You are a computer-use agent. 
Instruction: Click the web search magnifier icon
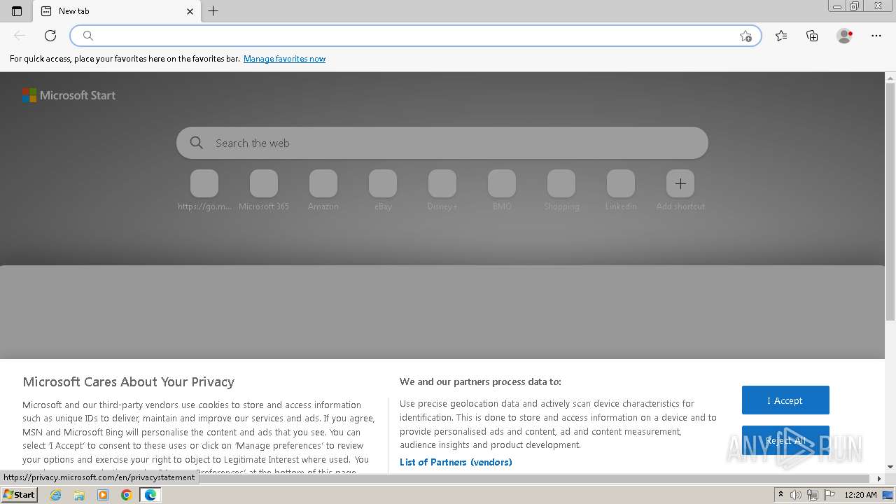(x=197, y=143)
